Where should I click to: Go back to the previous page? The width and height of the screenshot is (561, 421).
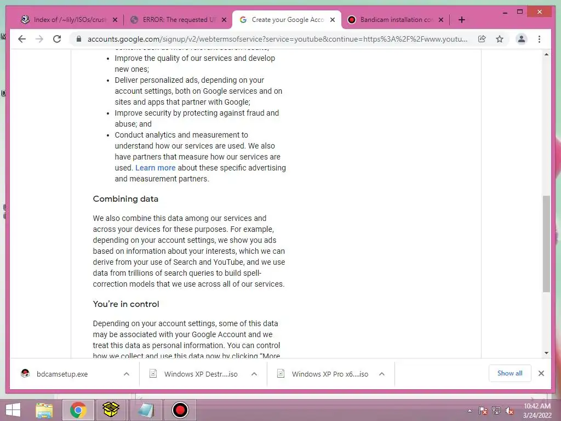(x=22, y=39)
